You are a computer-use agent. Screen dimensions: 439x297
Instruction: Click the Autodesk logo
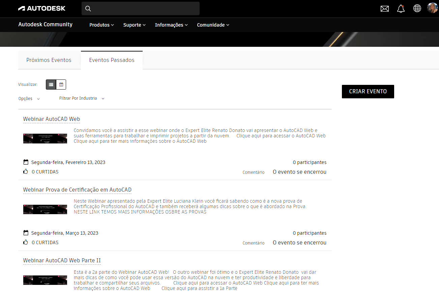41,8
